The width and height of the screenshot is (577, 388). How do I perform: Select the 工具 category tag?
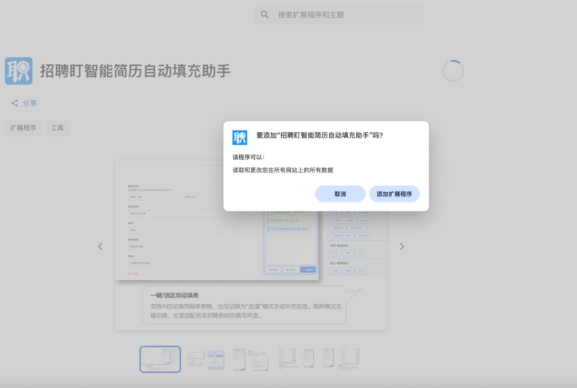pos(57,128)
